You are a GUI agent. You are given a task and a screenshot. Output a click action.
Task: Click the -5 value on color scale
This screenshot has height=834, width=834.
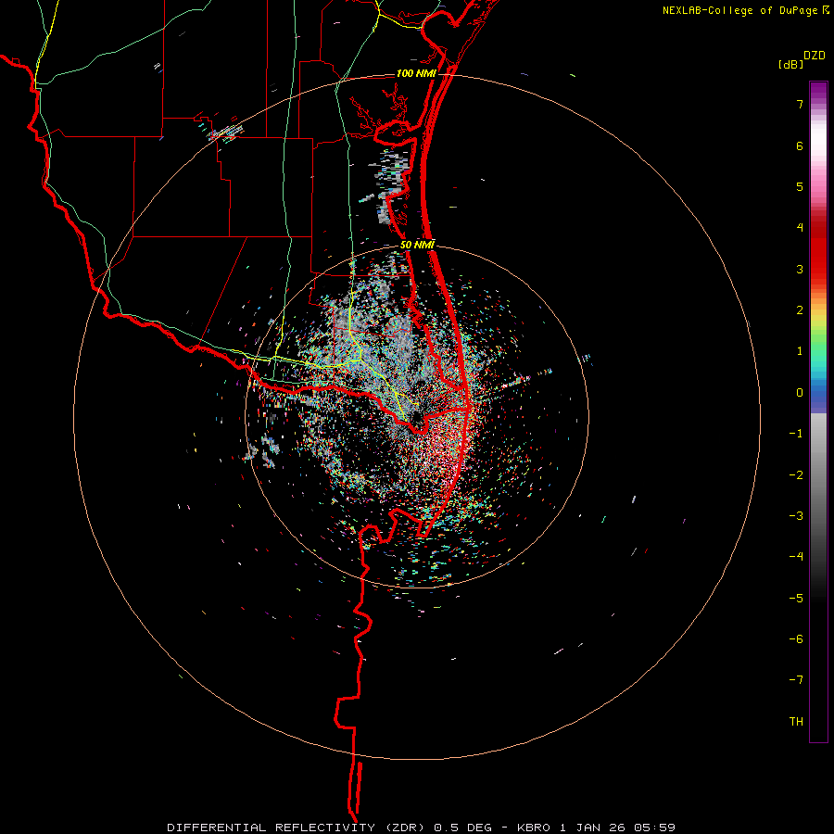point(796,599)
